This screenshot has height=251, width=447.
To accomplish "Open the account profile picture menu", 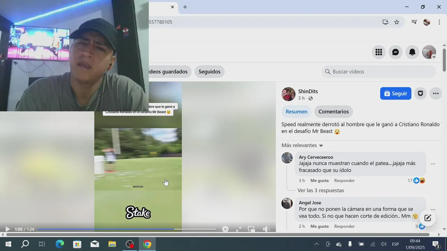I will pos(429,52).
